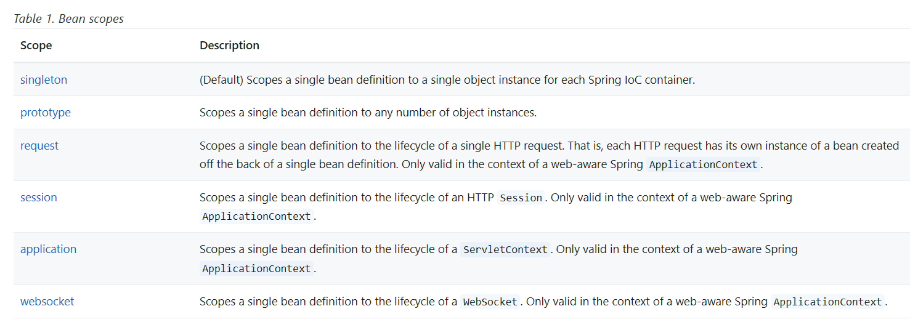Viewport: 918px width, 322px height.
Task: Click ApplicationContext code in application row
Action: coord(257,268)
